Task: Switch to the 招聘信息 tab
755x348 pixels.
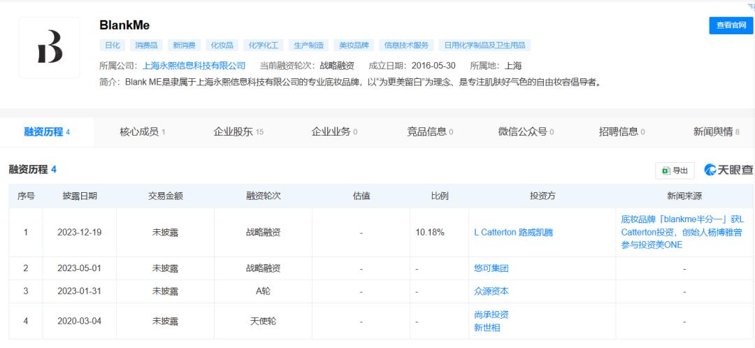Action: pyautogui.click(x=621, y=132)
